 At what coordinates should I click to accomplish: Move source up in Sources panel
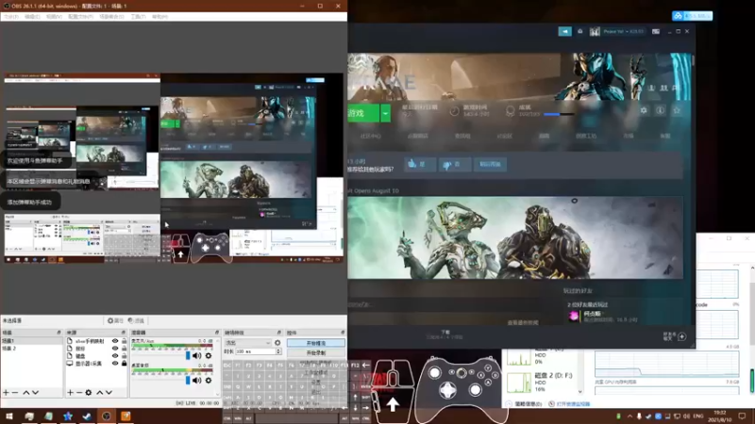100,393
